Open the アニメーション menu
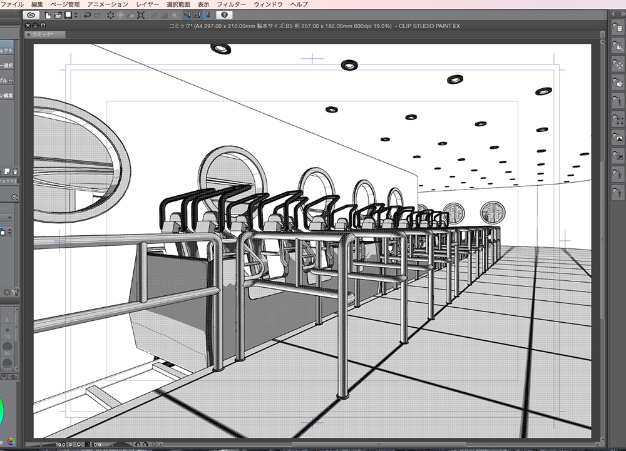 (x=108, y=4)
